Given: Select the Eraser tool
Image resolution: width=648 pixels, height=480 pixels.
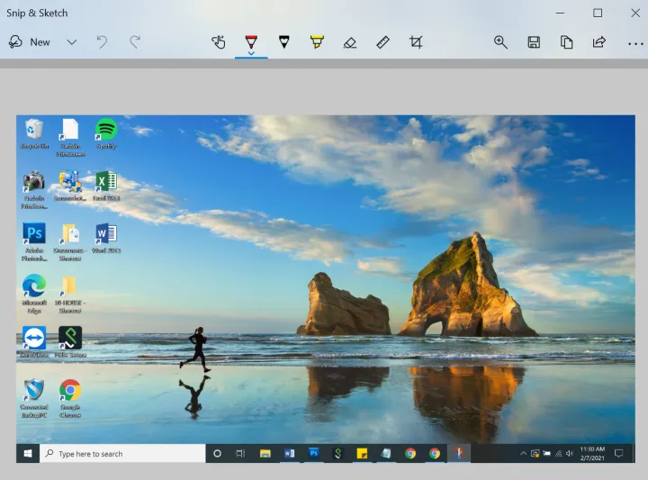Looking at the screenshot, I should pyautogui.click(x=350, y=42).
